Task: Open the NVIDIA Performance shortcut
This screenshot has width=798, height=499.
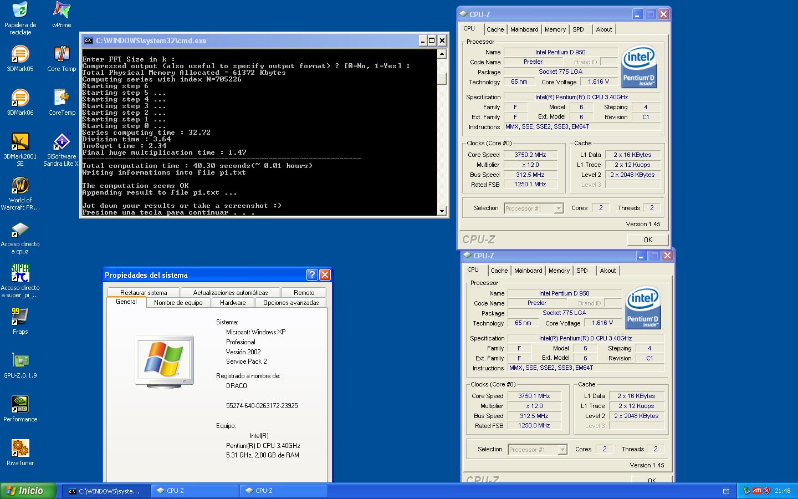Action: click(21, 405)
